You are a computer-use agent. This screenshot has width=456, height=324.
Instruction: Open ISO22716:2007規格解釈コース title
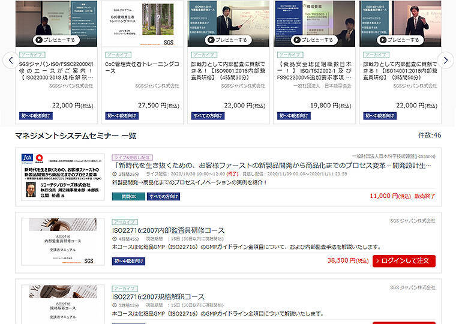click(x=158, y=297)
